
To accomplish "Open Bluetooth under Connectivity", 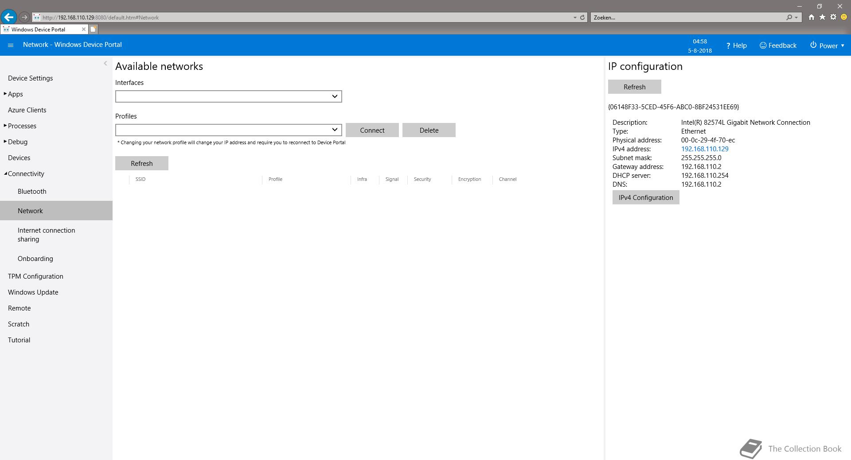I will [x=32, y=192].
